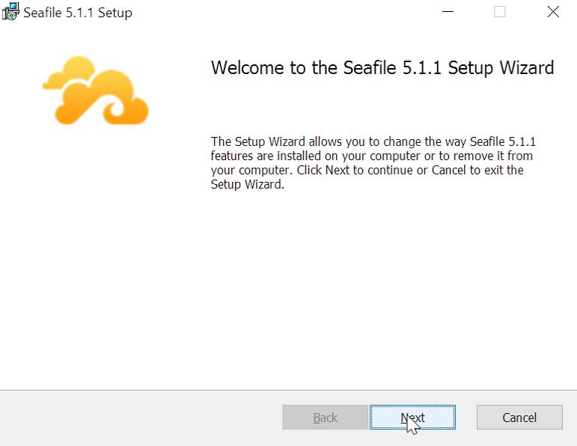Minimize the Seafile Setup window

click(x=448, y=12)
